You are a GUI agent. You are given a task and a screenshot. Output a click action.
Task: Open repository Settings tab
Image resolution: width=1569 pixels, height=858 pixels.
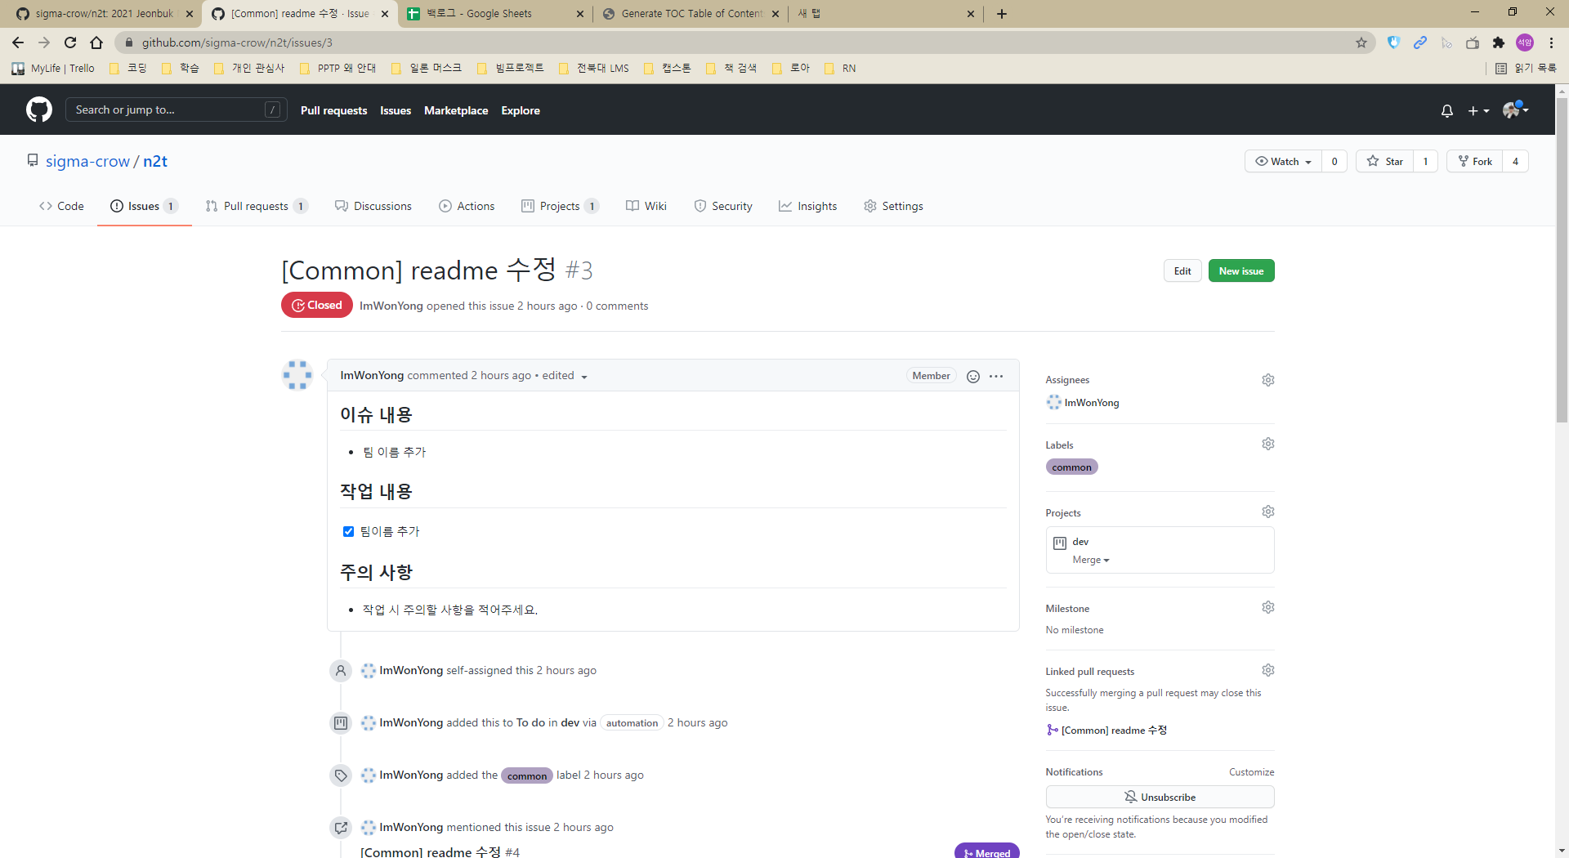coord(893,206)
